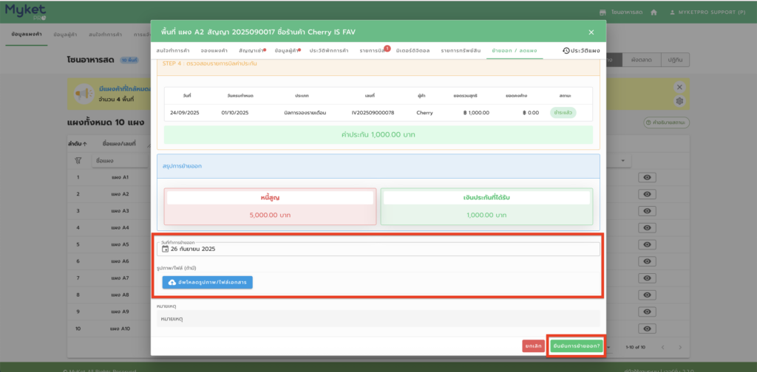
Task: Click the eye icon for row แผง A5
Action: pos(647,244)
